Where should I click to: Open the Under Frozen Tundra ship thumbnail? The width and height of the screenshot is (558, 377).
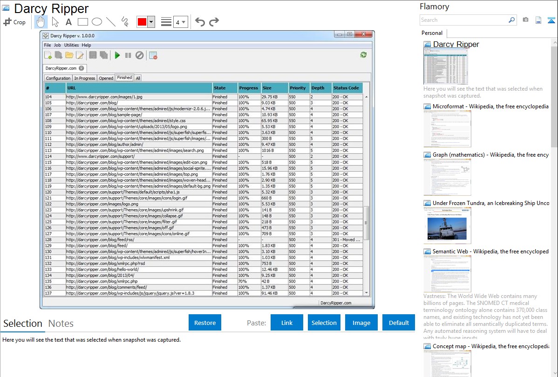tap(447, 225)
